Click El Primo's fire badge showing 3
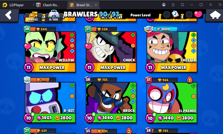The height and width of the screenshot is (134, 223). [x=190, y=80]
